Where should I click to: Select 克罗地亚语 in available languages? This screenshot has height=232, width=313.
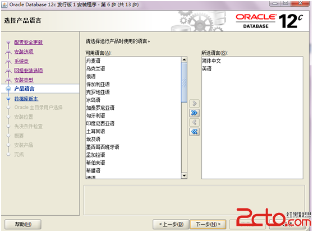pyautogui.click(x=134, y=92)
